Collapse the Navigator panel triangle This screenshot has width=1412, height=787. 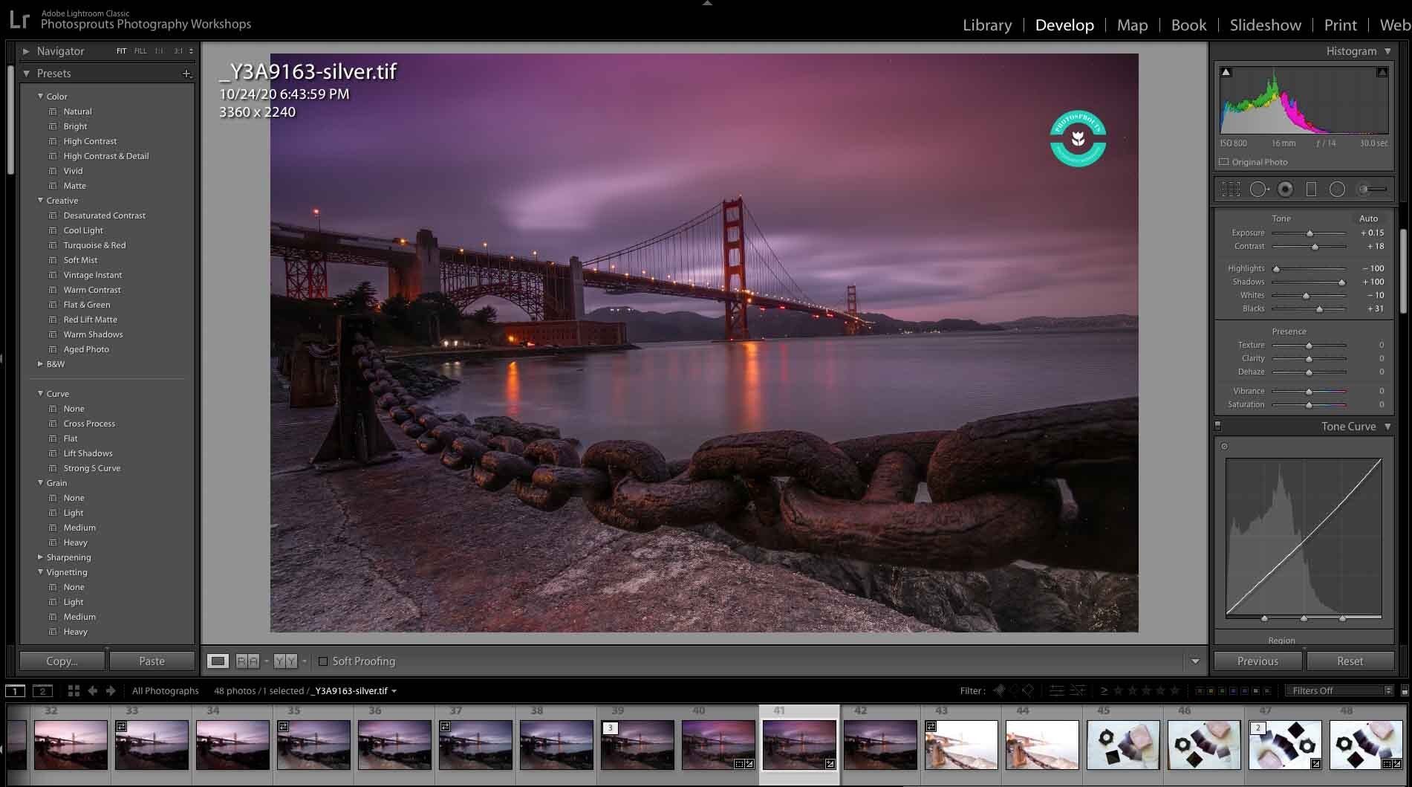pos(26,51)
